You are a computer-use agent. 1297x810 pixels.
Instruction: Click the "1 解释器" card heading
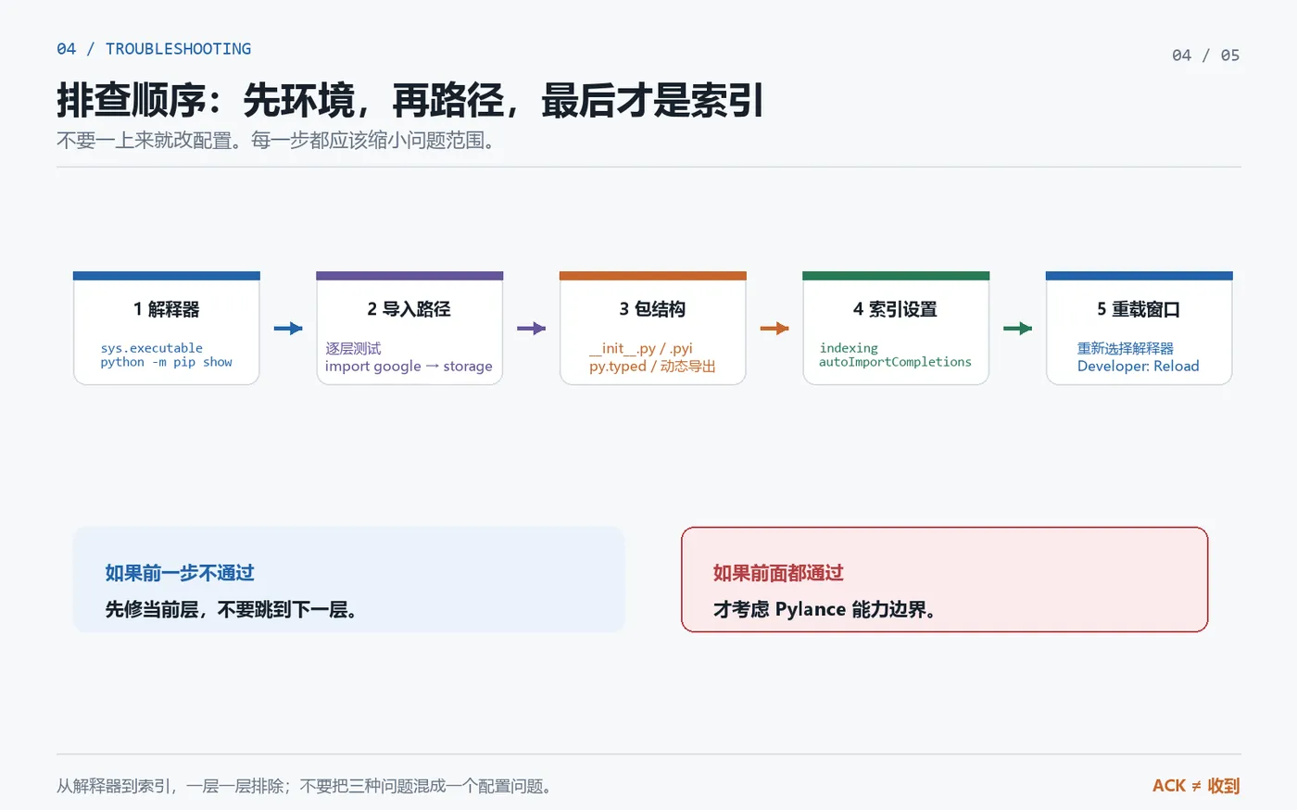(167, 309)
